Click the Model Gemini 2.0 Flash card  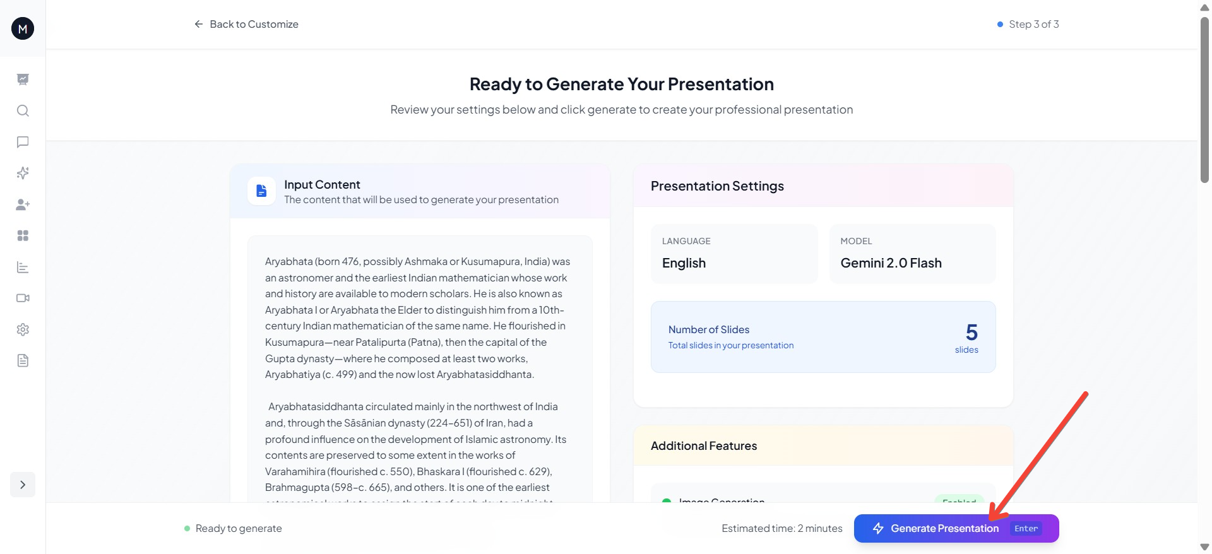point(912,254)
